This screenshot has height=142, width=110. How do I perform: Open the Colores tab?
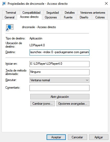coord(100,17)
